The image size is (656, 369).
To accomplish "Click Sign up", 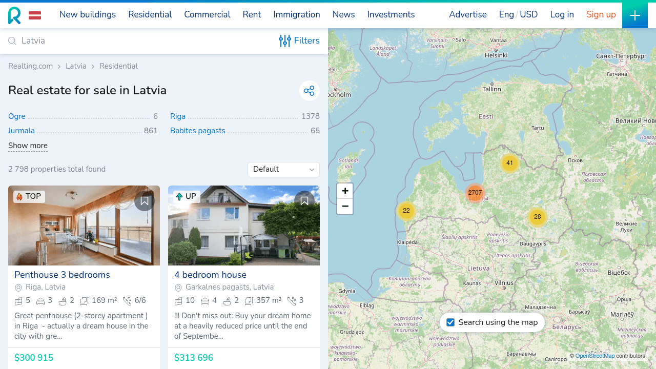I will point(601,14).
